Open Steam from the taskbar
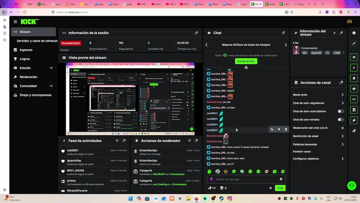This screenshot has height=203, width=360. point(221,198)
